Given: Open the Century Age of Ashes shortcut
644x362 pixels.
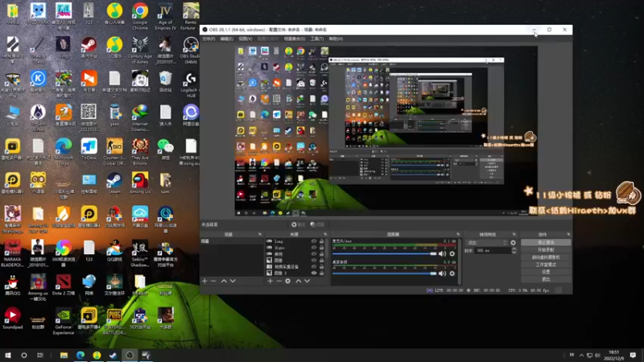Looking at the screenshot, I should point(139,50).
